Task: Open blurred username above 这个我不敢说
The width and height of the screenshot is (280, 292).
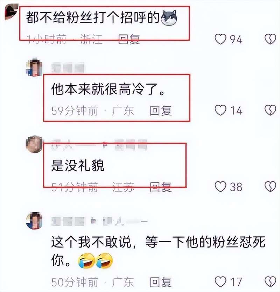Action: click(99, 221)
